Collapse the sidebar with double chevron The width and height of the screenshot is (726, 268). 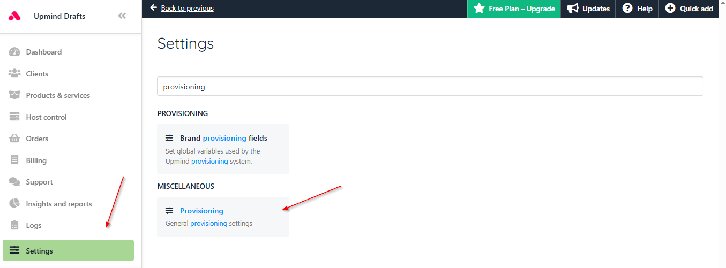pyautogui.click(x=122, y=16)
